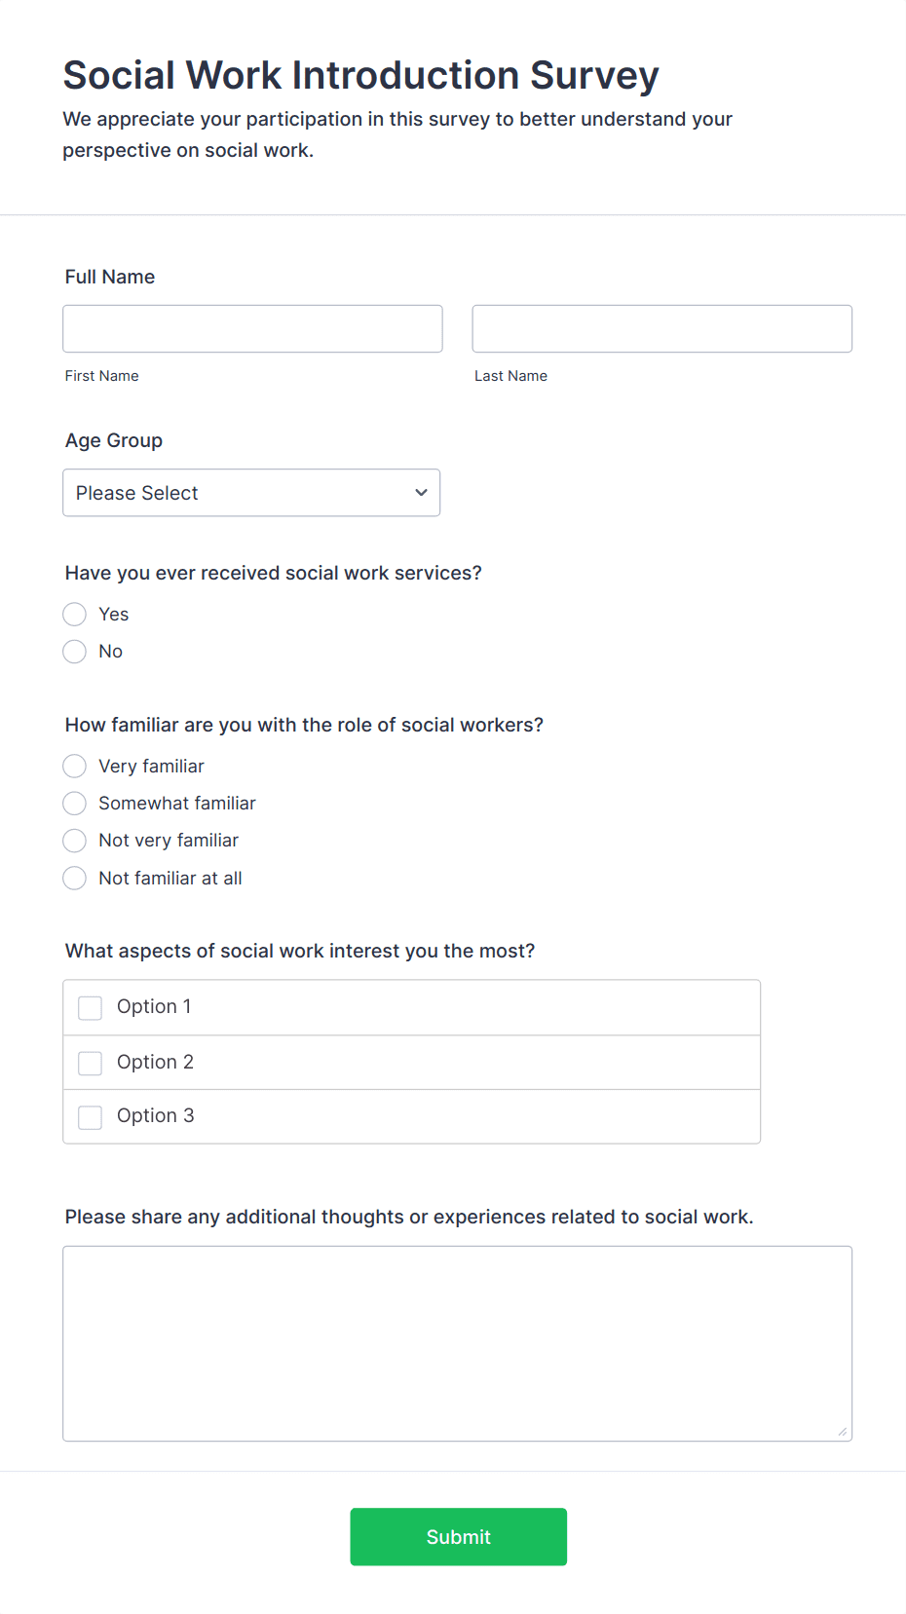Image resolution: width=906 pixels, height=1614 pixels.
Task: Select the Not very familiar option
Action: [75, 841]
